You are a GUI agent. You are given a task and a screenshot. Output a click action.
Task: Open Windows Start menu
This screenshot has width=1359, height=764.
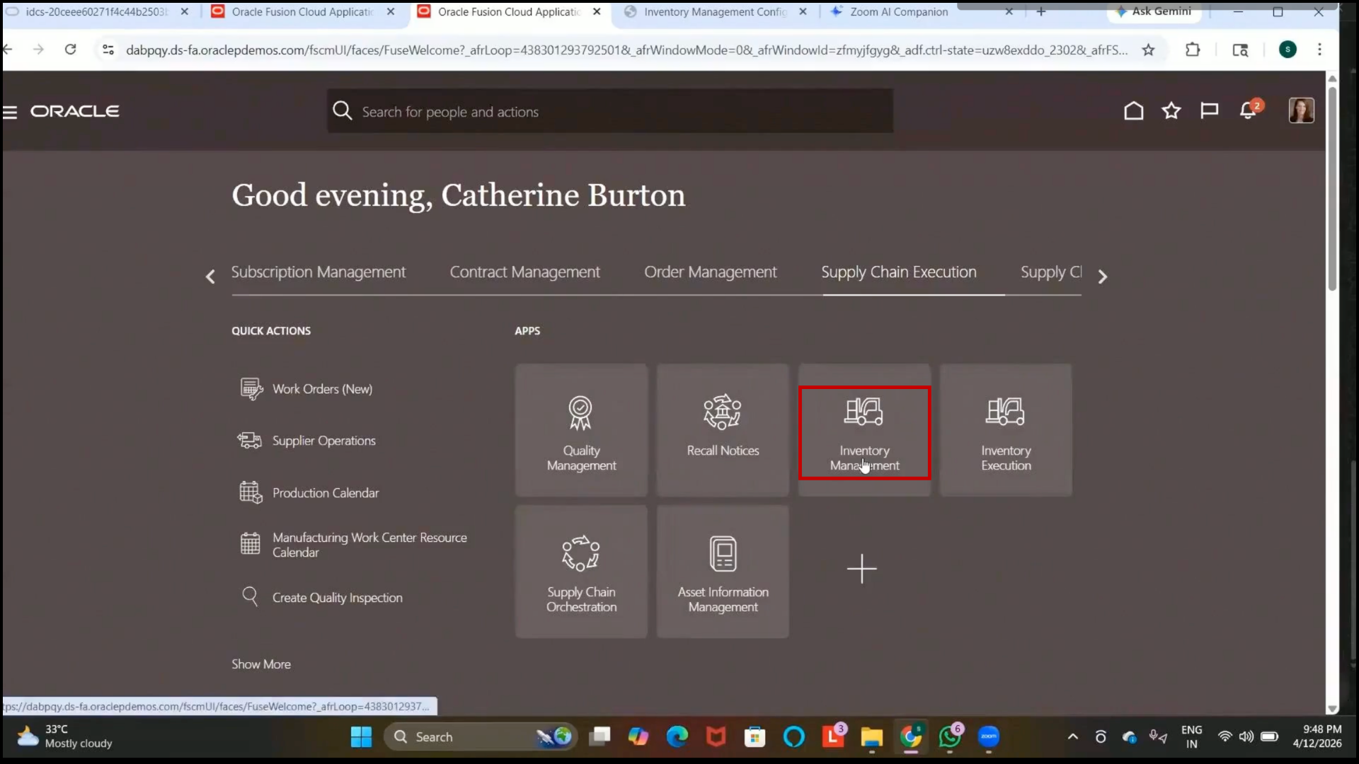pyautogui.click(x=361, y=737)
